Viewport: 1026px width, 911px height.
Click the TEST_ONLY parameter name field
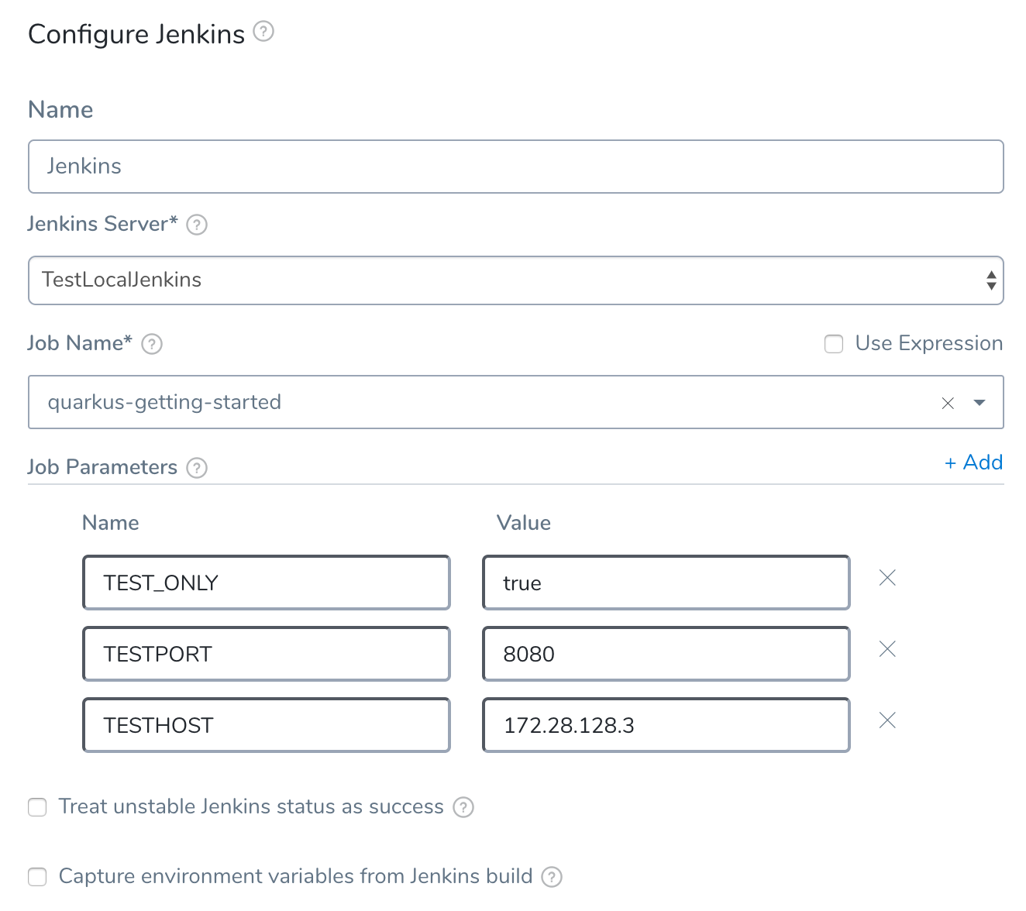tap(267, 583)
